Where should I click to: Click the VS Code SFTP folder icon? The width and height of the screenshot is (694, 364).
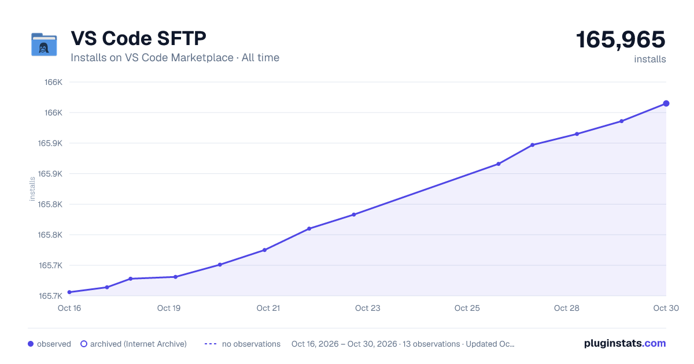pyautogui.click(x=44, y=44)
